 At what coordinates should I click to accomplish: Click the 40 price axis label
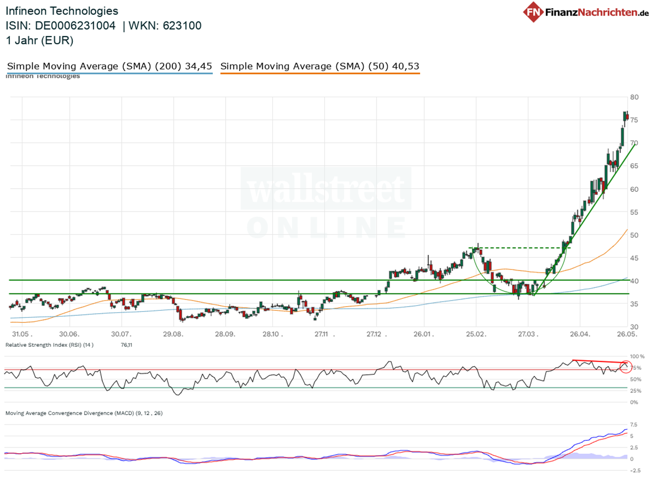(635, 281)
